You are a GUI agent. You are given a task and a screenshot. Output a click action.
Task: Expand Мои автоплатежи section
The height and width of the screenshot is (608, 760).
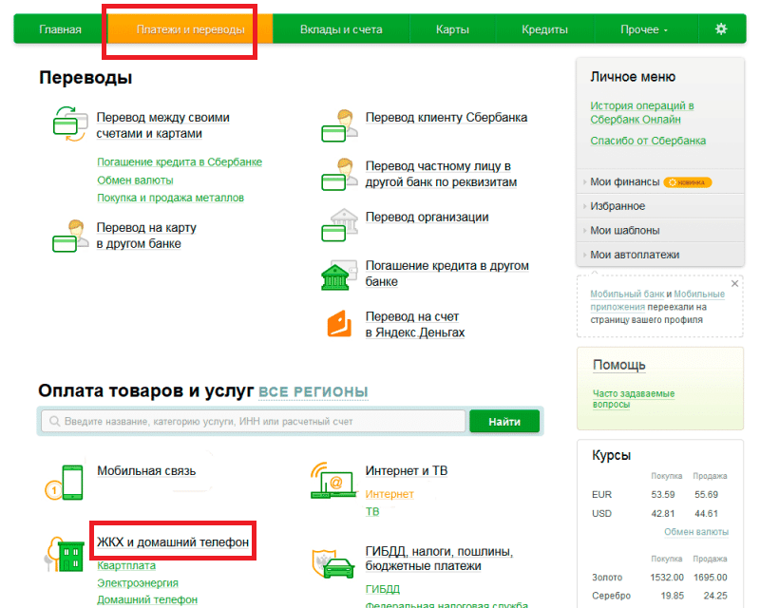coord(635,255)
